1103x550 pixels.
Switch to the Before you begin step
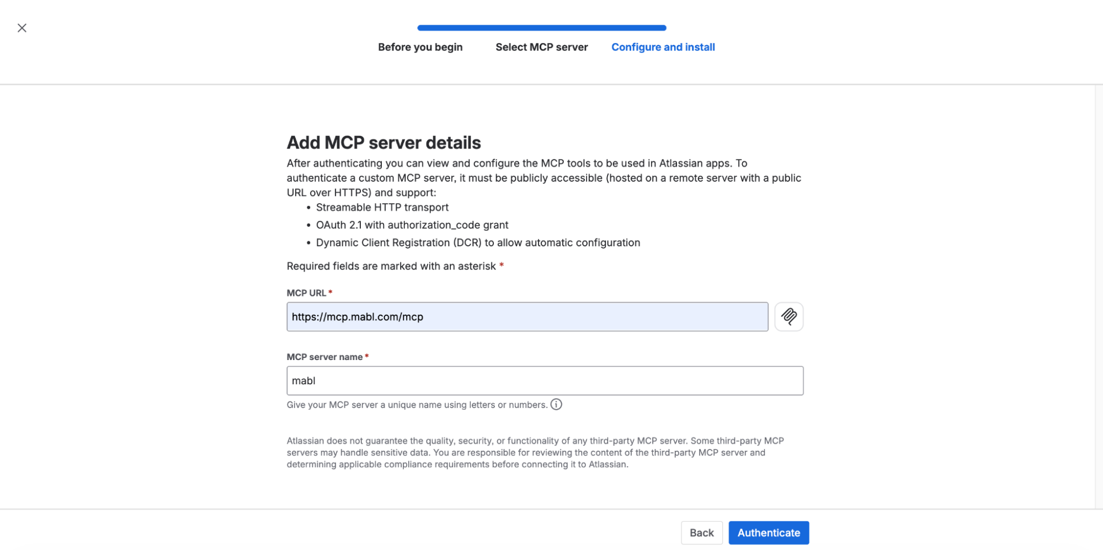(420, 47)
